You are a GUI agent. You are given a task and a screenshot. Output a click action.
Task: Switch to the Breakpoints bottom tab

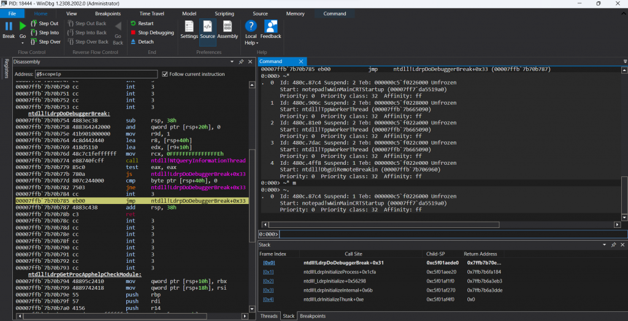tap(313, 316)
